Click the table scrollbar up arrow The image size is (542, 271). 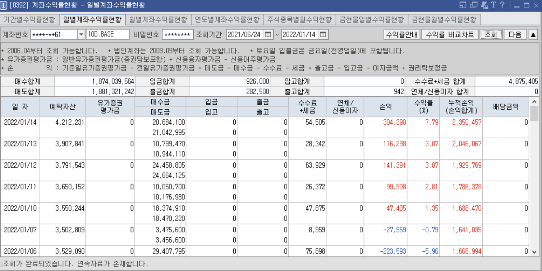coord(534,102)
